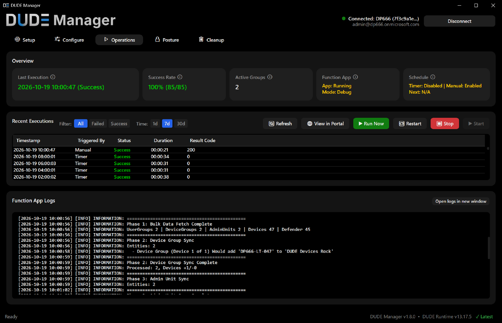
Task: Click the DUDE Runtime v13.17.5 text
Action: 447,316
